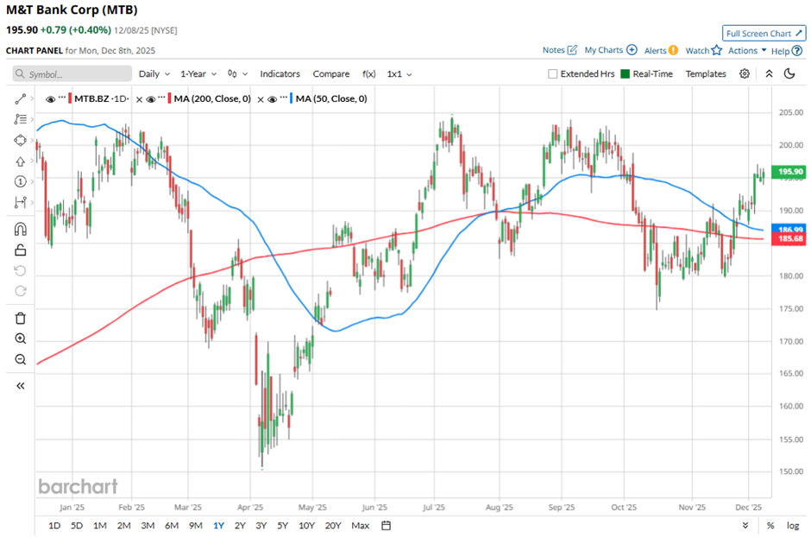The height and width of the screenshot is (538, 811).
Task: Select the numbered label tool
Action: [20, 181]
